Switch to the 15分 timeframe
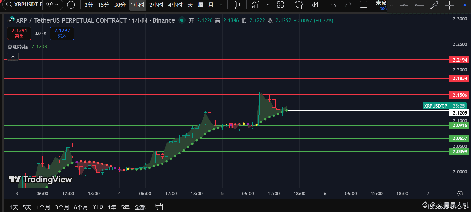The height and width of the screenshot is (212, 471). coord(104,5)
